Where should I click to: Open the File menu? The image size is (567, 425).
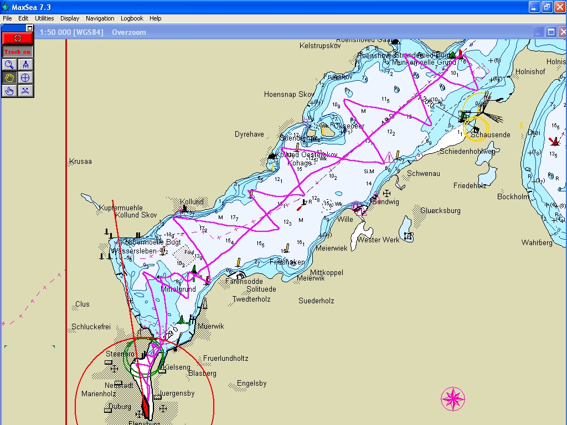point(7,18)
